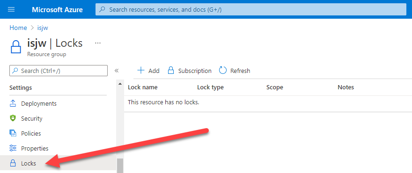The image size is (412, 173).
Task: Click the Deployments upload icon
Action: tap(13, 103)
